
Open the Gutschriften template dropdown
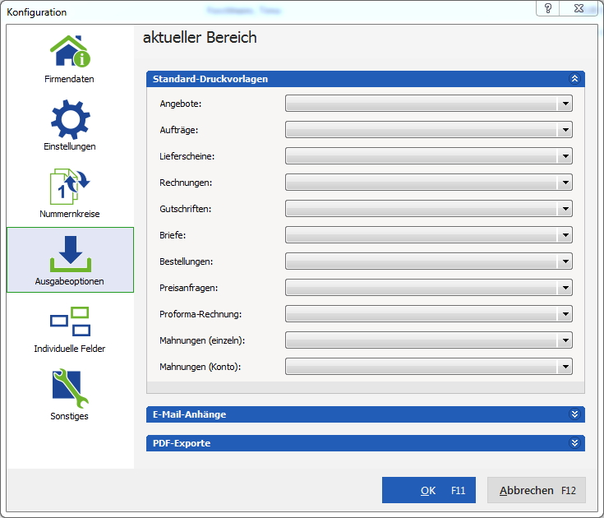tap(429, 209)
